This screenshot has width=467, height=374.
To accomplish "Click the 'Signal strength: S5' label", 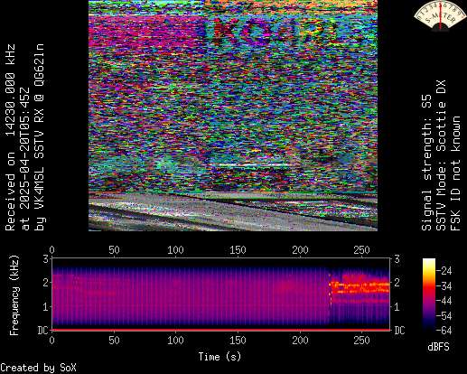I will [426, 163].
